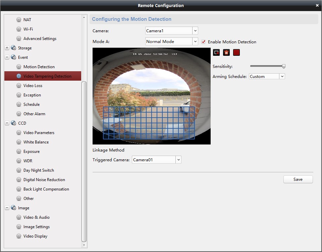Click the Digital Noise Reduction gear icon

coord(18,179)
